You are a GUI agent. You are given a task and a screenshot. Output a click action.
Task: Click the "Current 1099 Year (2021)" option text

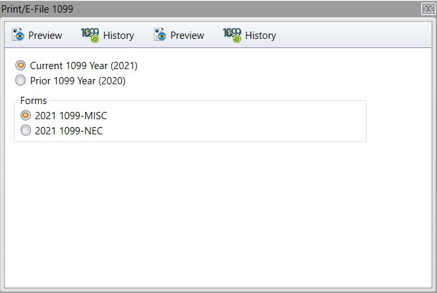(x=84, y=66)
